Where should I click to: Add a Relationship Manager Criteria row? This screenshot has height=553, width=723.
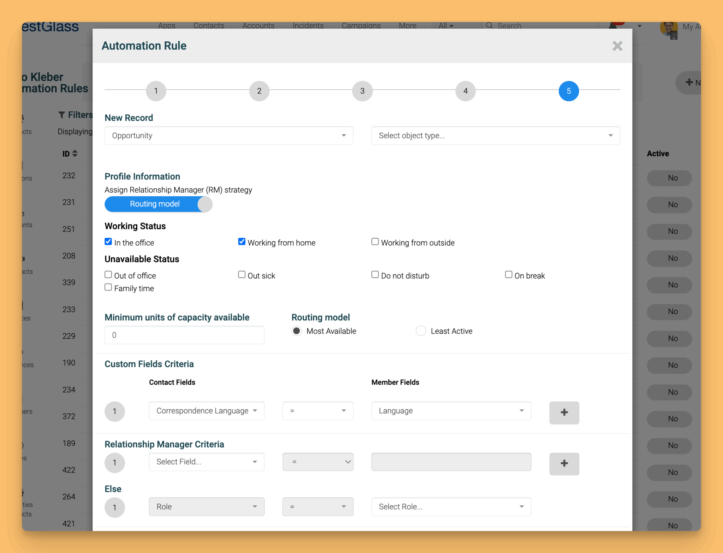point(564,463)
